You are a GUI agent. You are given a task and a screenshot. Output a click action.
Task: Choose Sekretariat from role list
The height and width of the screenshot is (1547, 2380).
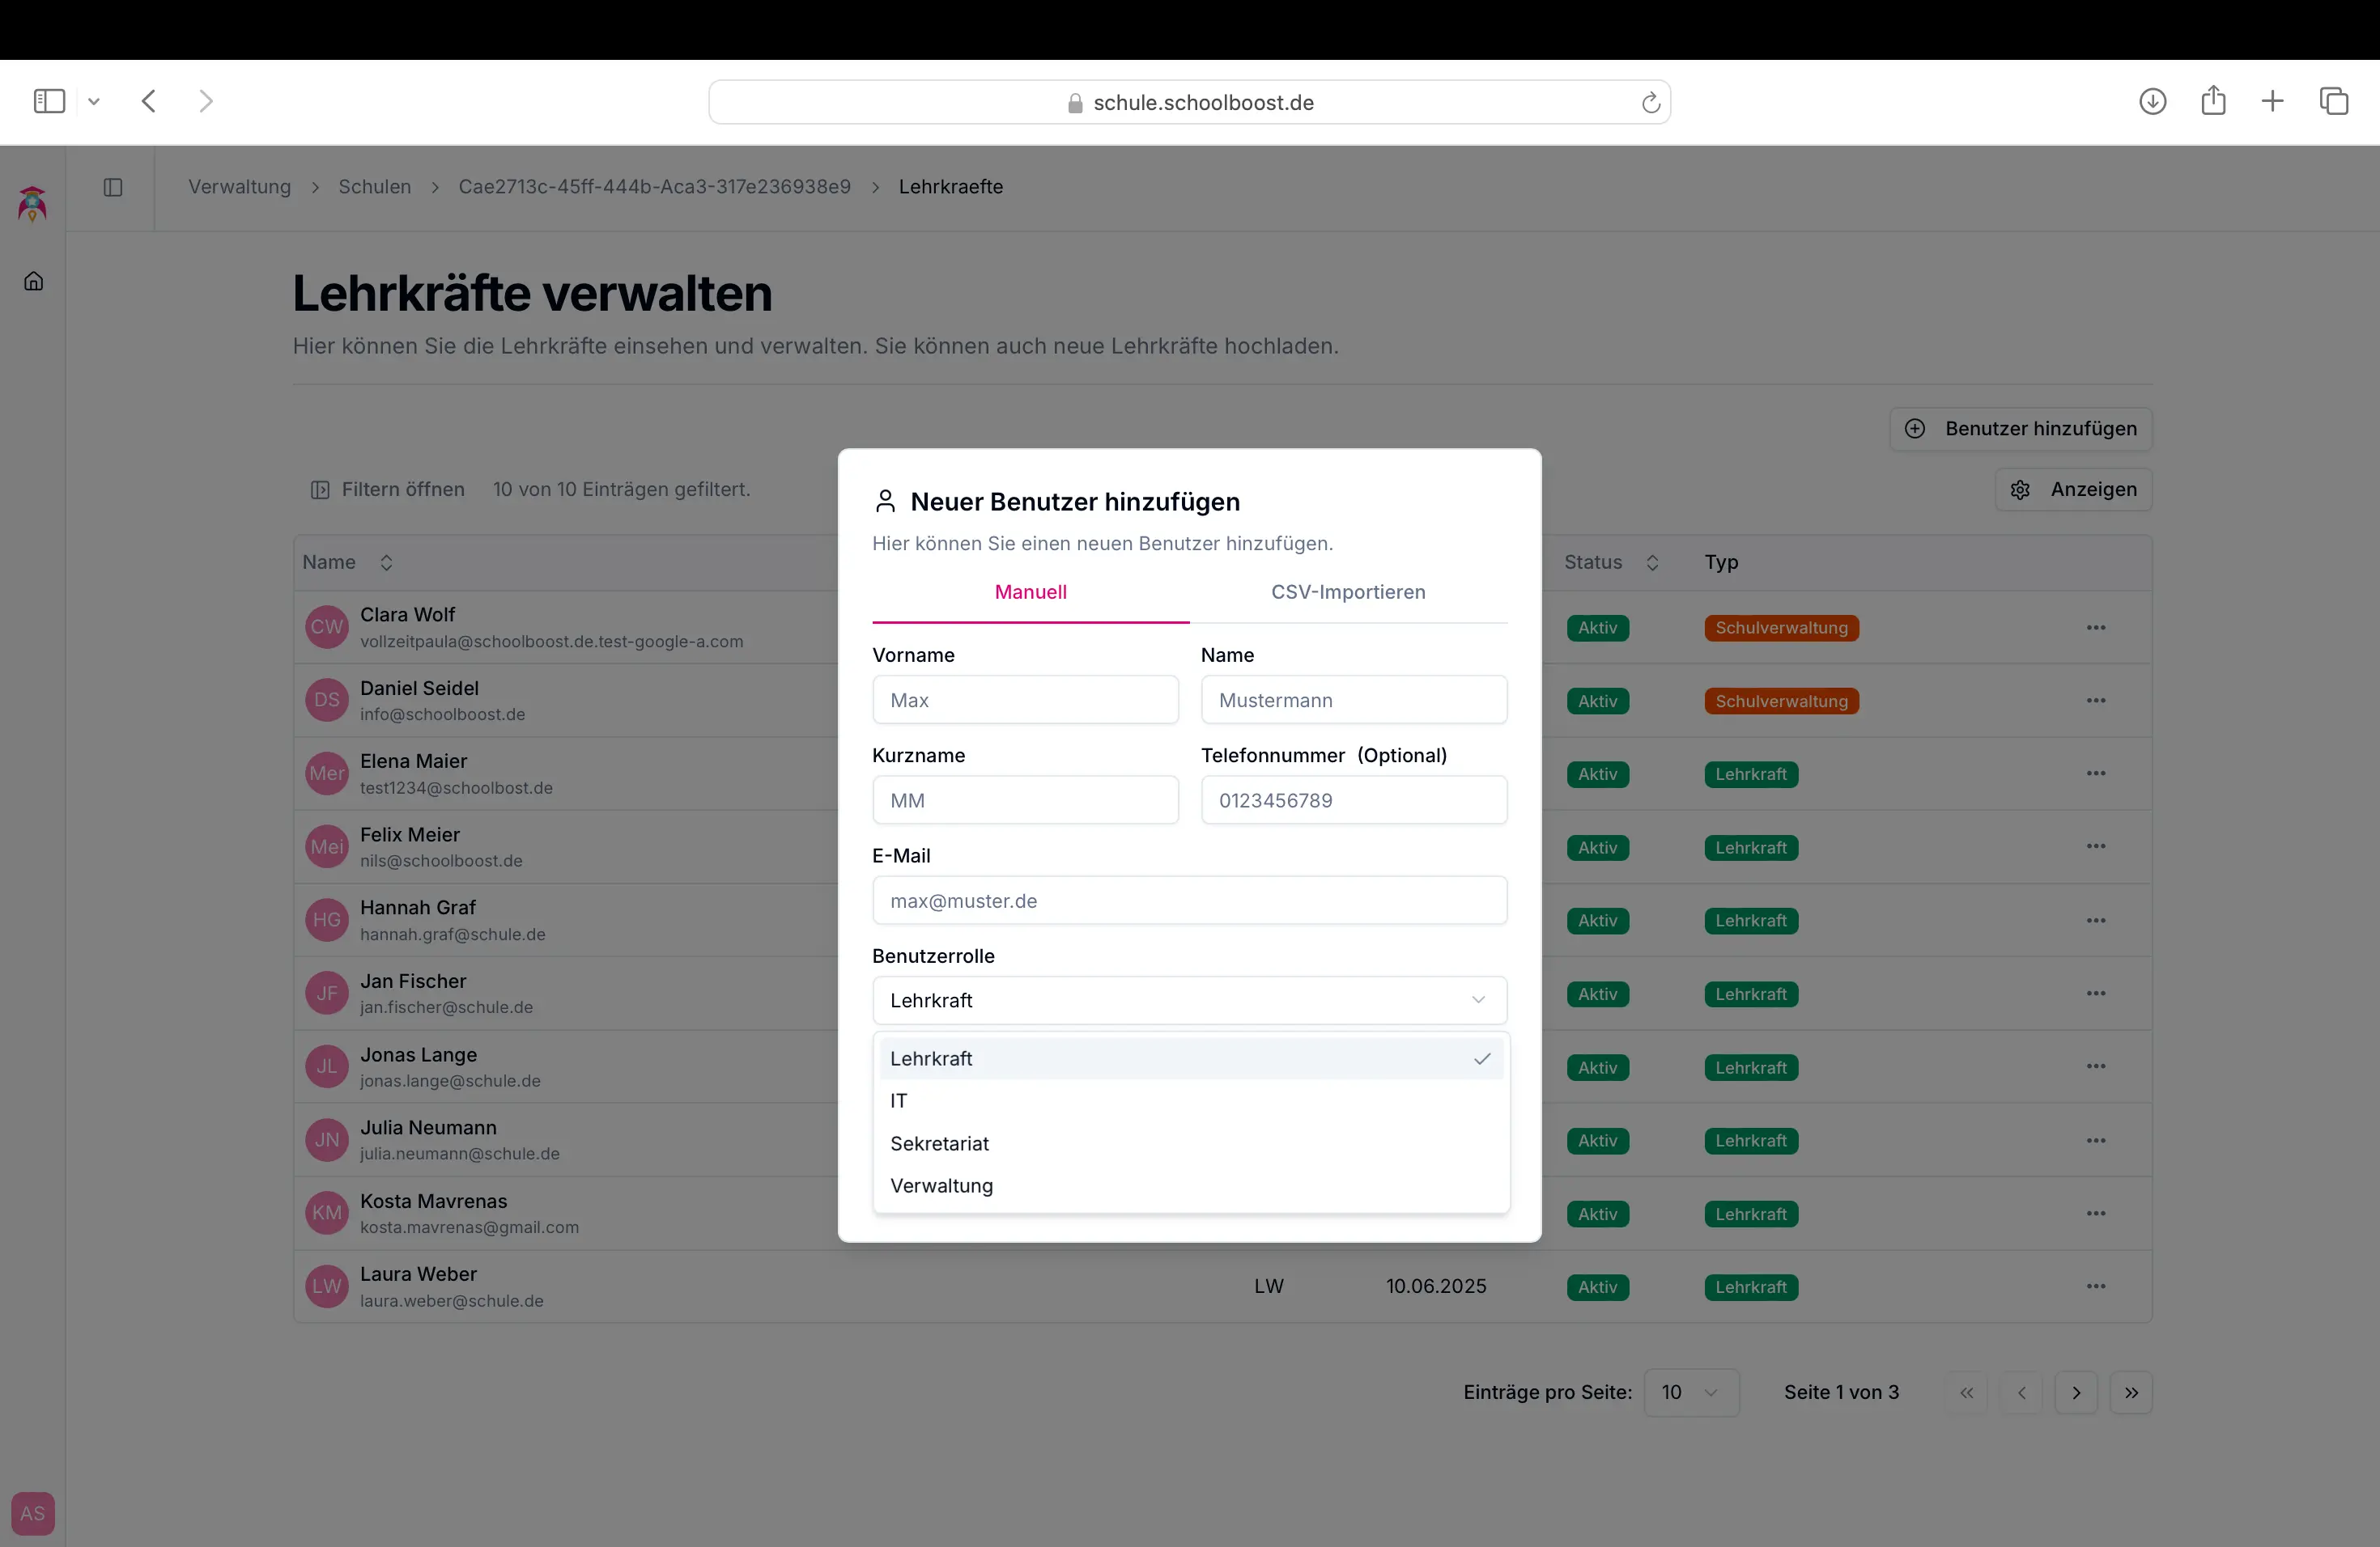[x=939, y=1143]
